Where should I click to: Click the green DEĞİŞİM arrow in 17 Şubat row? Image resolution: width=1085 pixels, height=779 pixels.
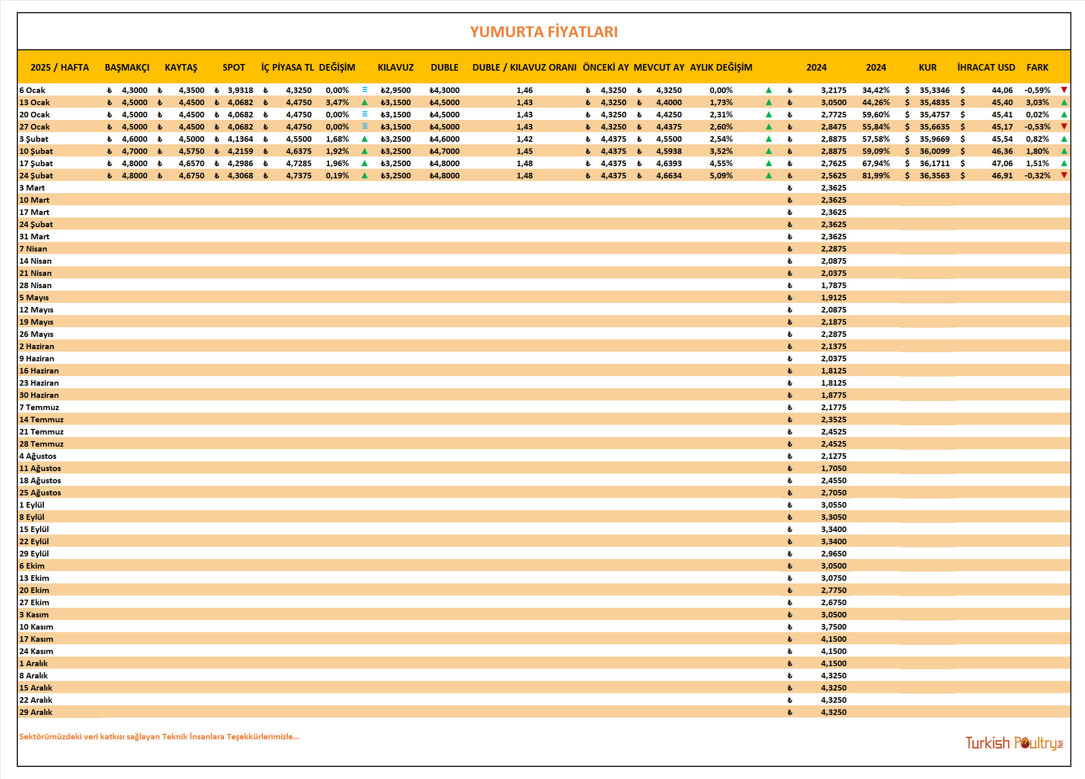click(365, 163)
